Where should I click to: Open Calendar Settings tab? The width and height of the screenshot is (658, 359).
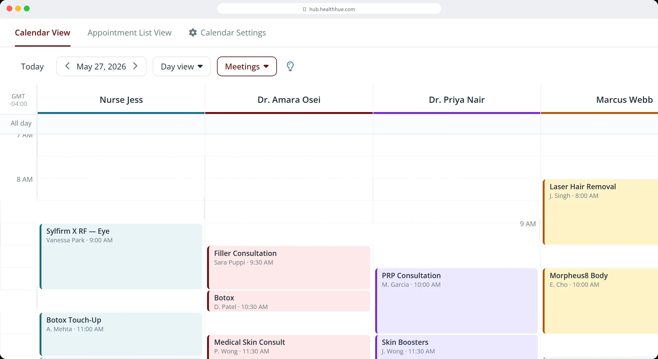(227, 33)
